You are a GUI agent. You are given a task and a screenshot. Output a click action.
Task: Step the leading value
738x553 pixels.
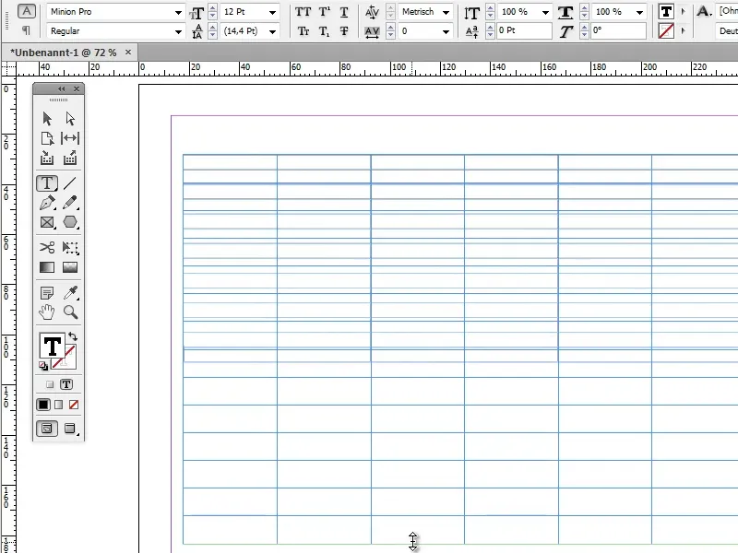tap(213, 31)
